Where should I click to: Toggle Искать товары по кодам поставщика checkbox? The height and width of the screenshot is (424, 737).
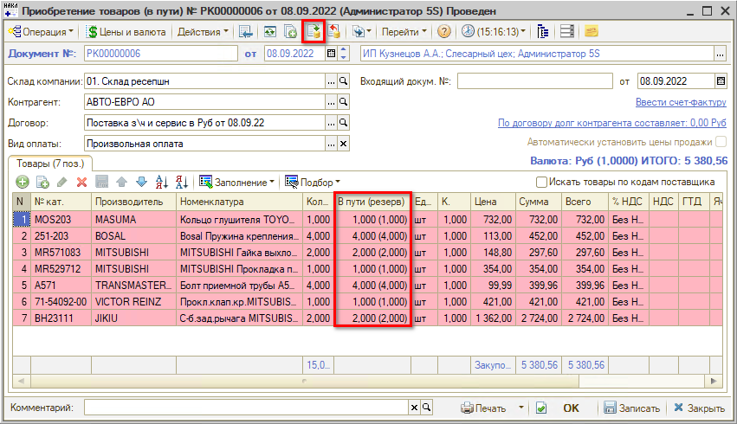[x=541, y=182]
